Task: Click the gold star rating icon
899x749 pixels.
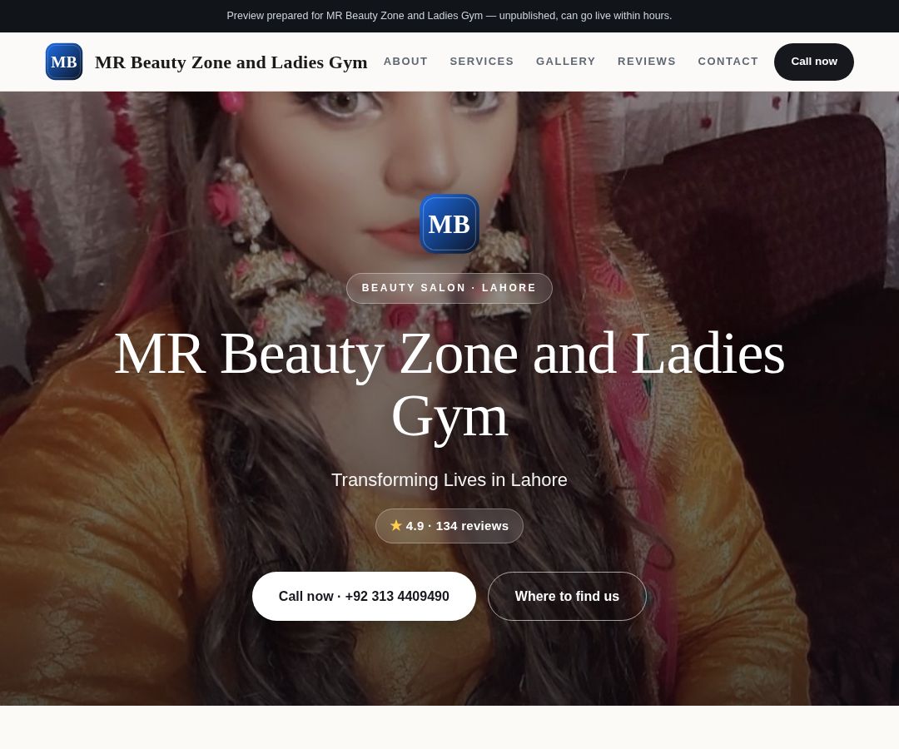Action: [395, 525]
